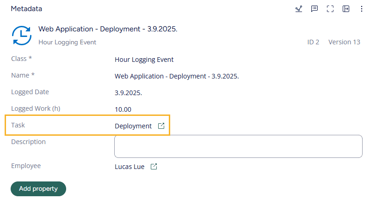Click inside the Description text box

coord(238,146)
